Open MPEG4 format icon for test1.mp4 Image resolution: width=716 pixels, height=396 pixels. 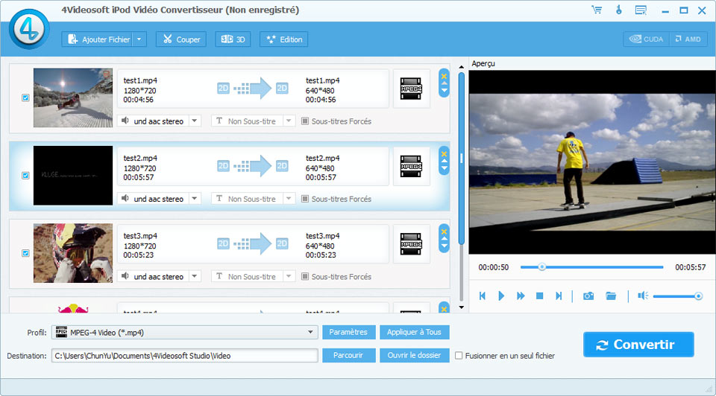(x=411, y=89)
